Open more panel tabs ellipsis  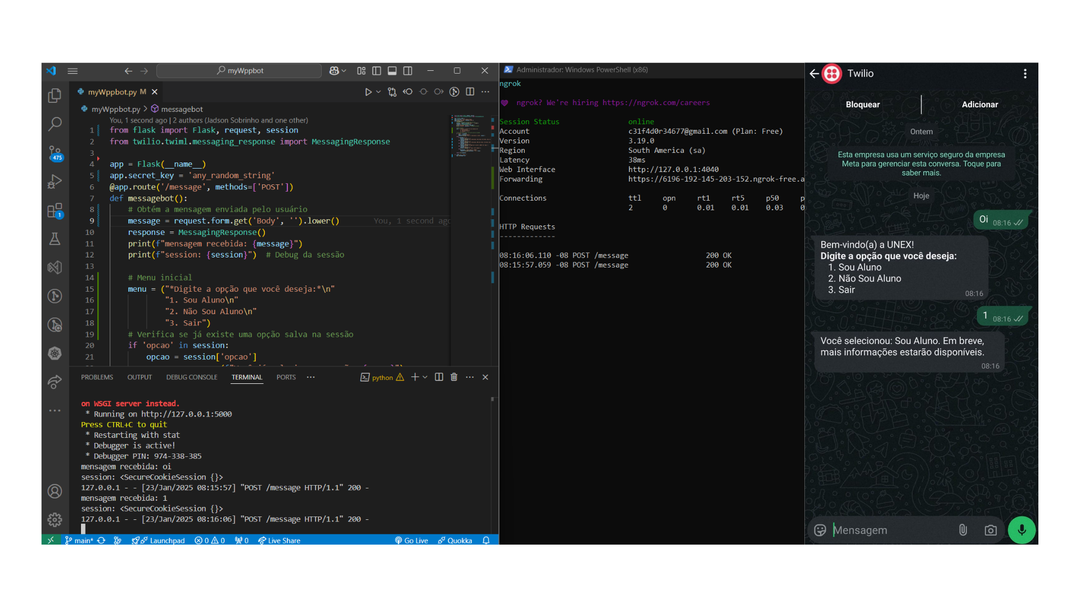pos(310,377)
